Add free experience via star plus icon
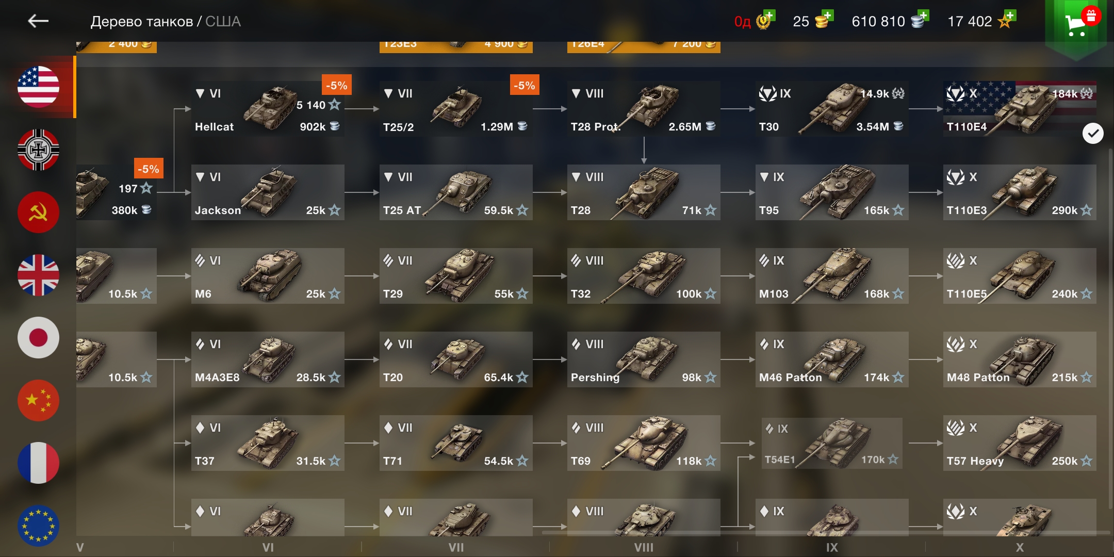 [x=1007, y=21]
